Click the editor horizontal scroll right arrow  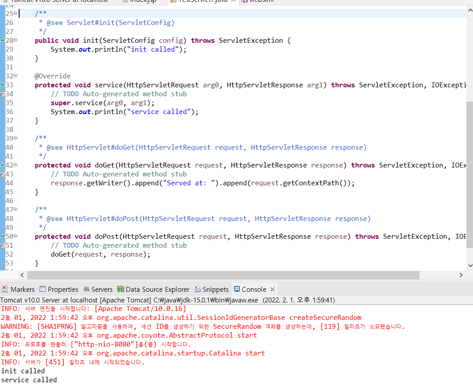[x=461, y=275]
